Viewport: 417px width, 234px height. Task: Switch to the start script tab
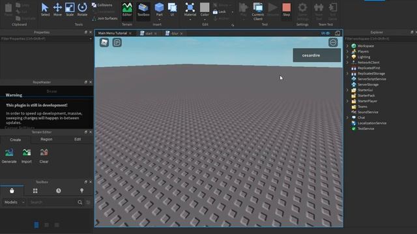[x=149, y=33]
